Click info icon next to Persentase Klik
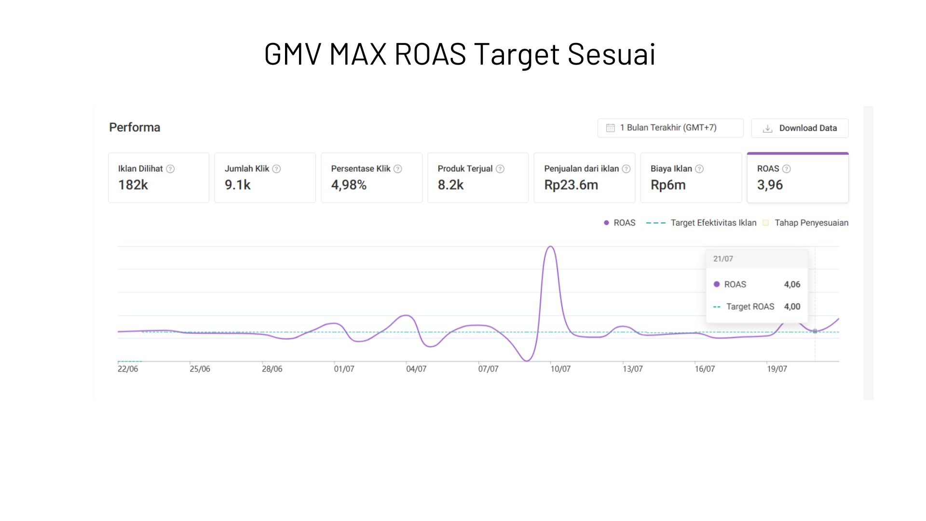The image size is (926, 521). click(x=397, y=169)
